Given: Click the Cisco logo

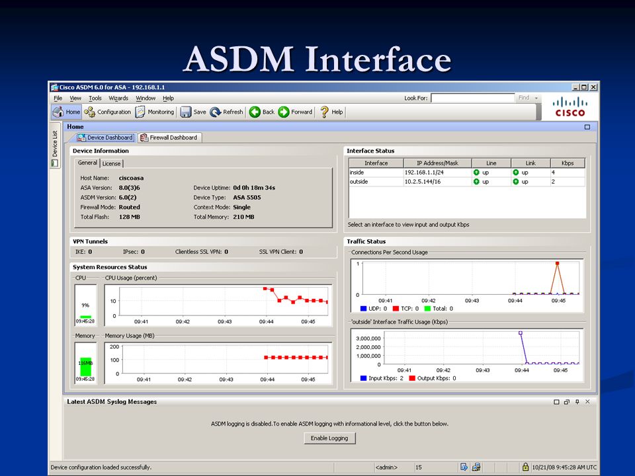Looking at the screenshot, I should click(570, 107).
